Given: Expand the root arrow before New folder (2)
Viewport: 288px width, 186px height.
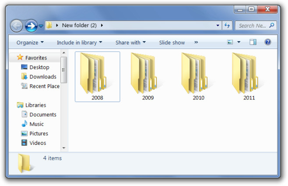Looking at the screenshot, I should [x=57, y=25].
